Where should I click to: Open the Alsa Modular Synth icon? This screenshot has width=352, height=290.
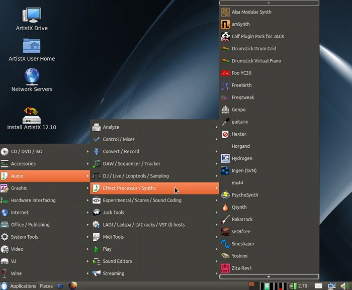pos(225,12)
